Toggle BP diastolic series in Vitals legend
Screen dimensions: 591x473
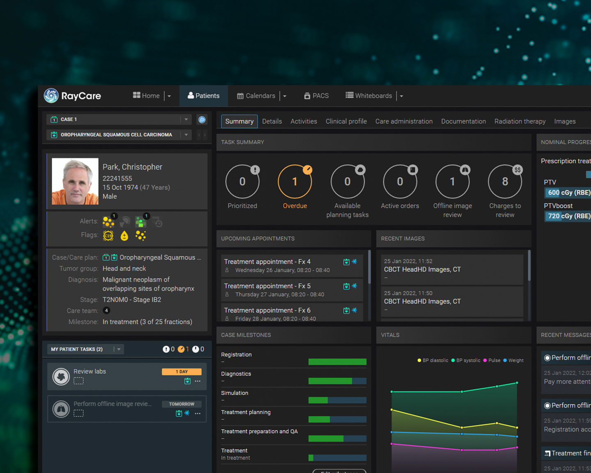433,360
